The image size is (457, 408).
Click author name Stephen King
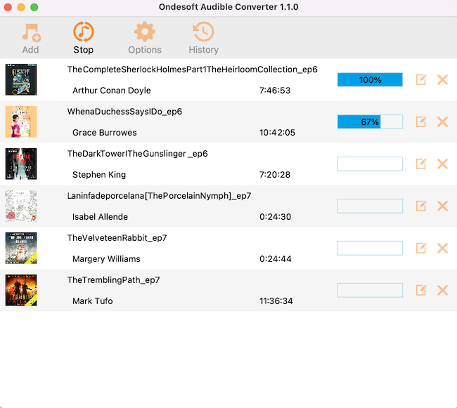click(x=99, y=175)
